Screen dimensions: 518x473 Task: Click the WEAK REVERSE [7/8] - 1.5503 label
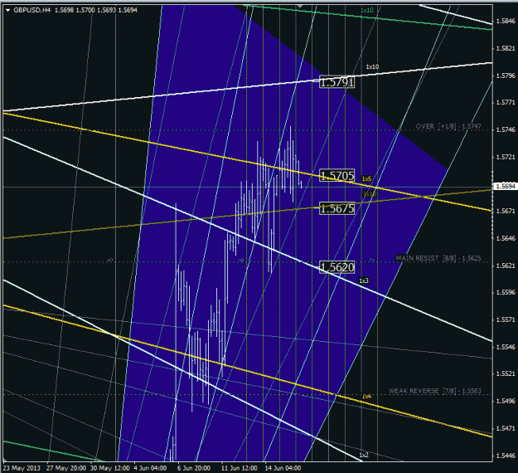pos(435,391)
